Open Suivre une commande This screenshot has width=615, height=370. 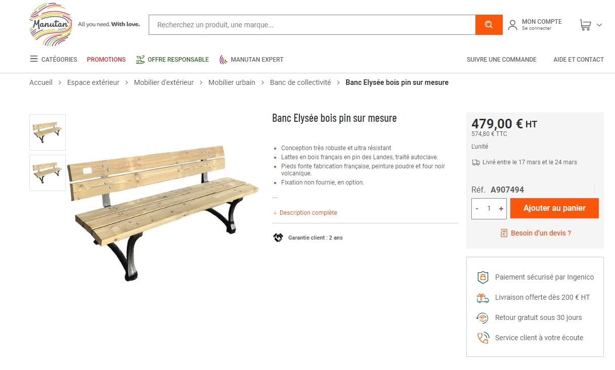tap(501, 60)
